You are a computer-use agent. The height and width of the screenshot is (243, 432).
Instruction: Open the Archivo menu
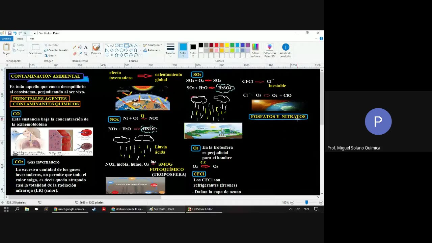[6, 39]
